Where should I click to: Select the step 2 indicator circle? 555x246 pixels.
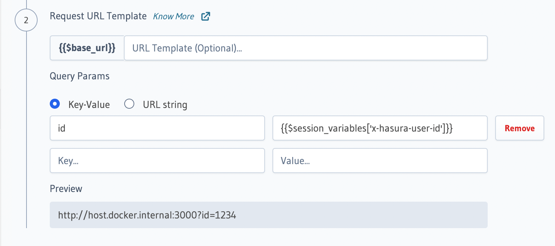coord(26,20)
